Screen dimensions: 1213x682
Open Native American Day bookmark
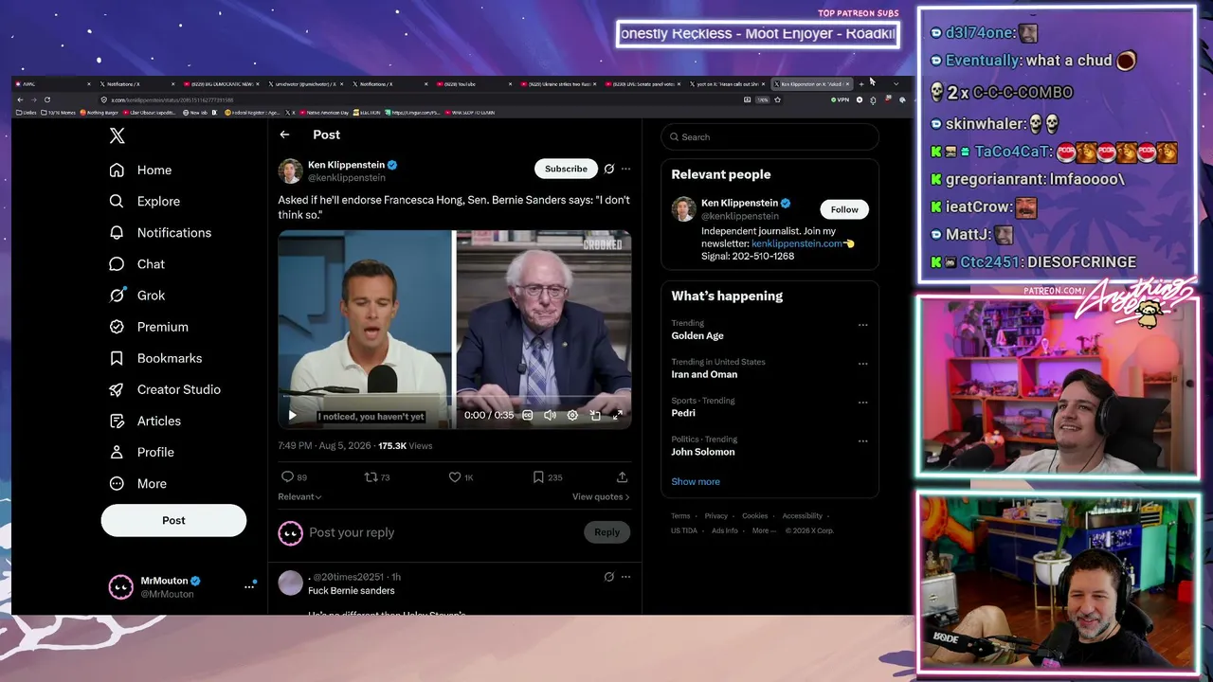(x=326, y=113)
